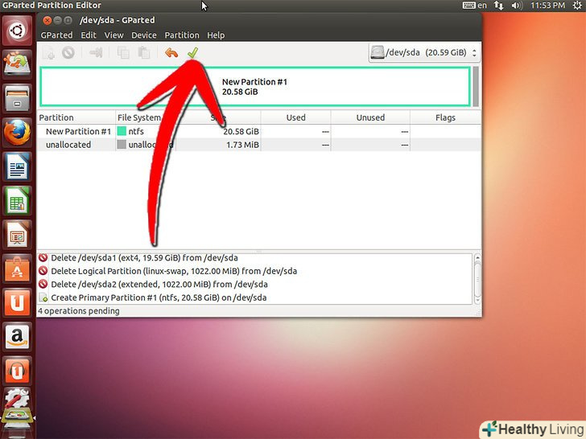Open the View menu

(x=114, y=35)
